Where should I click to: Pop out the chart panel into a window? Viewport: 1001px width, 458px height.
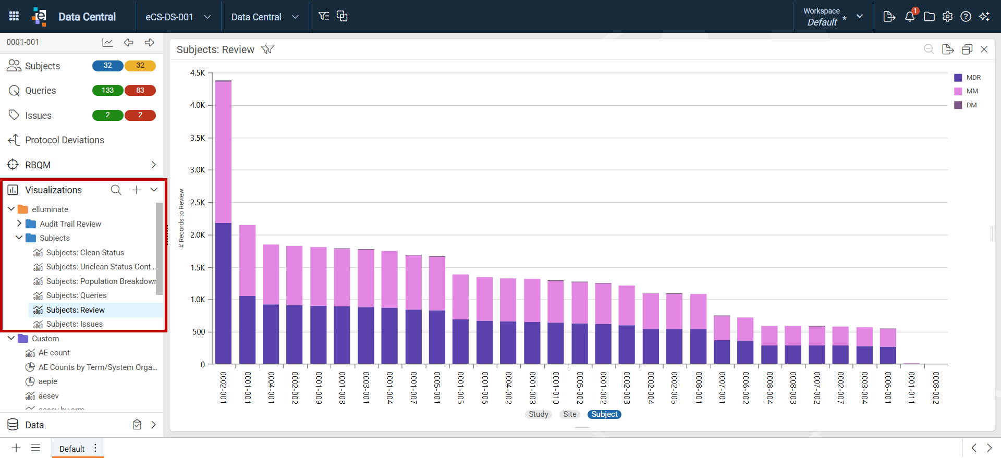point(967,49)
